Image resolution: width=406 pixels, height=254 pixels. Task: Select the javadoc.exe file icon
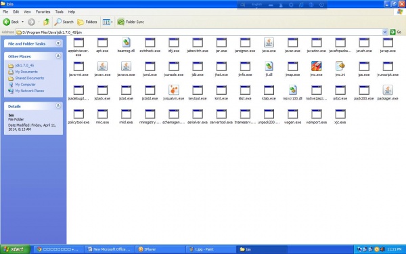(317, 43)
